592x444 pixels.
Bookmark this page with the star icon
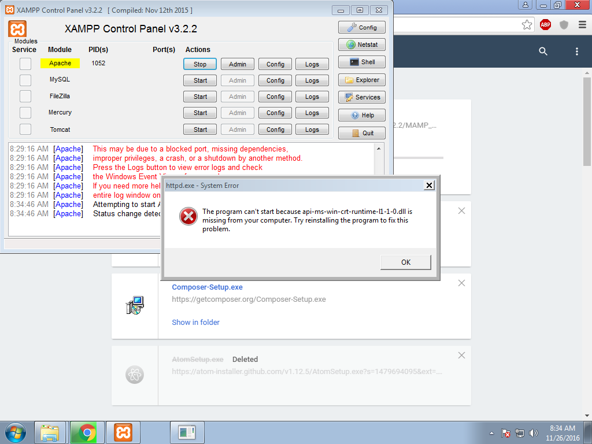click(527, 25)
